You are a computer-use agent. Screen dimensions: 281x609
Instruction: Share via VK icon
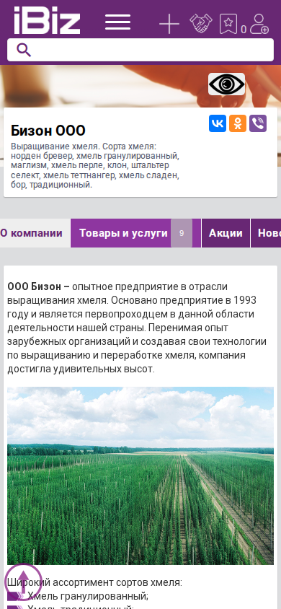(x=218, y=123)
